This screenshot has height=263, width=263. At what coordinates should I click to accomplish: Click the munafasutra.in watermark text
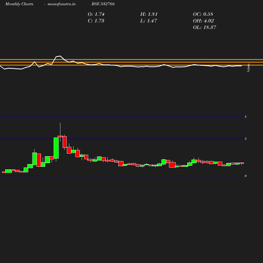pos(62,4)
